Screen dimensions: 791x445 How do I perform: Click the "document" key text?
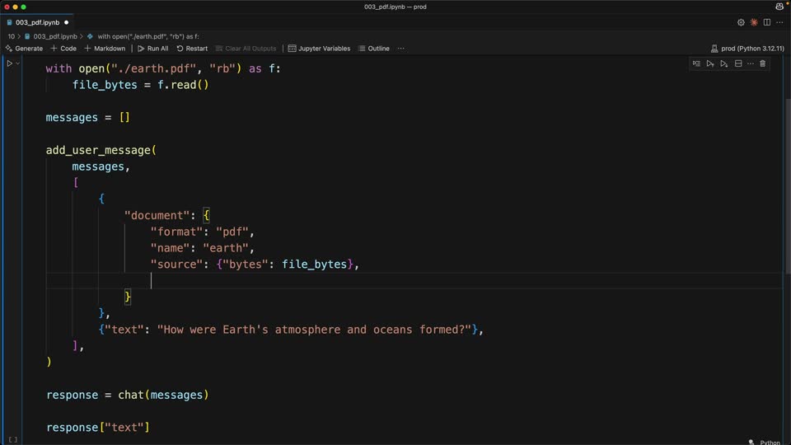[x=157, y=215]
